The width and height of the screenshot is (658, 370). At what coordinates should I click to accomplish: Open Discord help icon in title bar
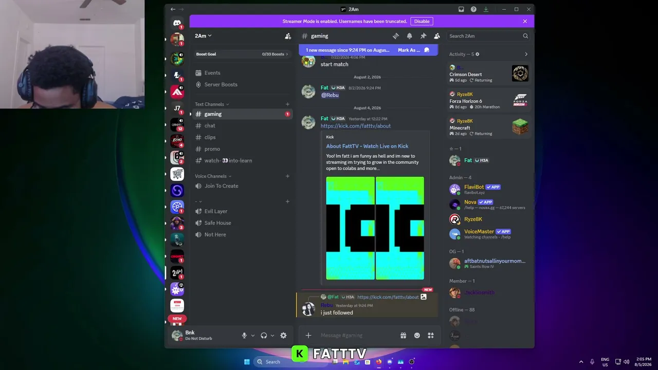pos(473,9)
